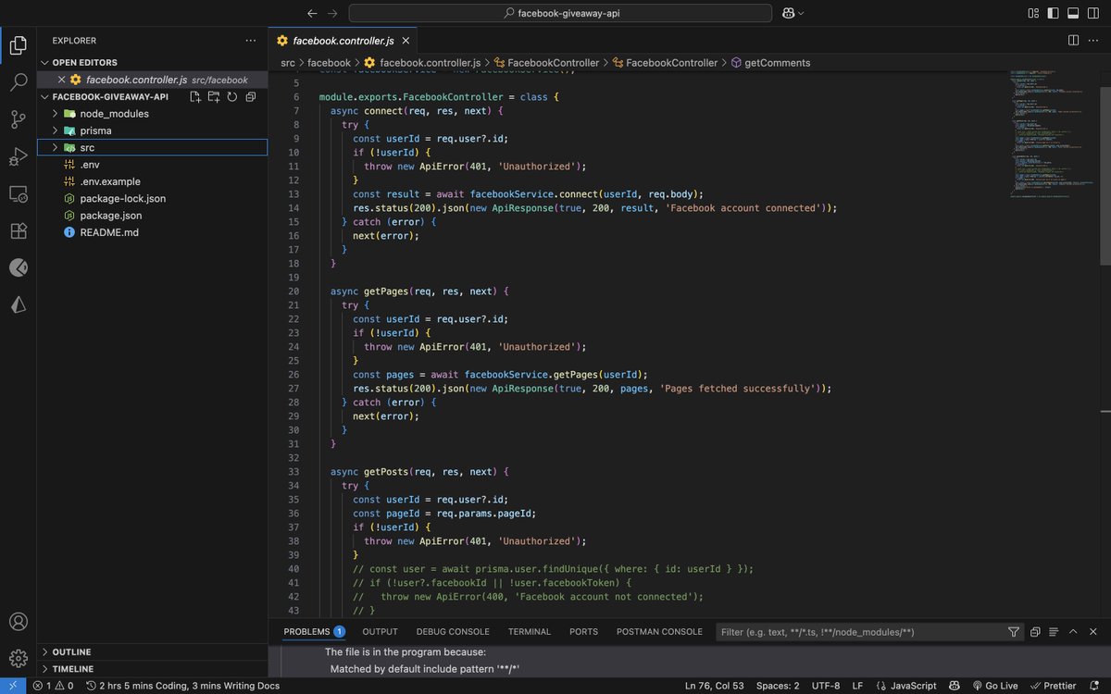
Task: Click the facebook-giveaway-api command center search
Action: [x=560, y=13]
